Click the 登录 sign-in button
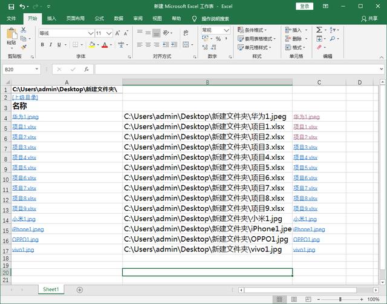The width and height of the screenshot is (387, 304). click(x=304, y=7)
